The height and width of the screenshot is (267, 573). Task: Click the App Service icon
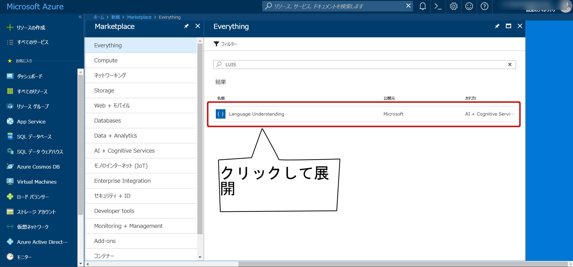coord(10,121)
